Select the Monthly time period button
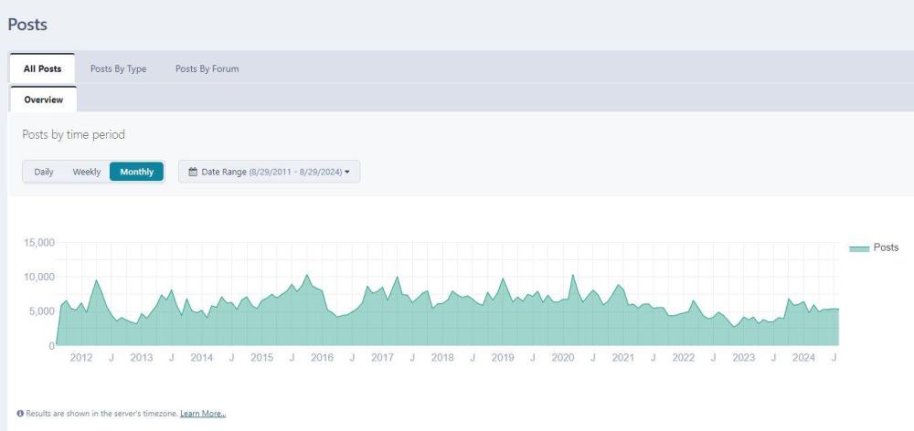Viewport: 914px width, 431px height. pyautogui.click(x=136, y=172)
